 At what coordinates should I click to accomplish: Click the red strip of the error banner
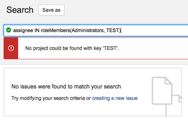[11, 48]
